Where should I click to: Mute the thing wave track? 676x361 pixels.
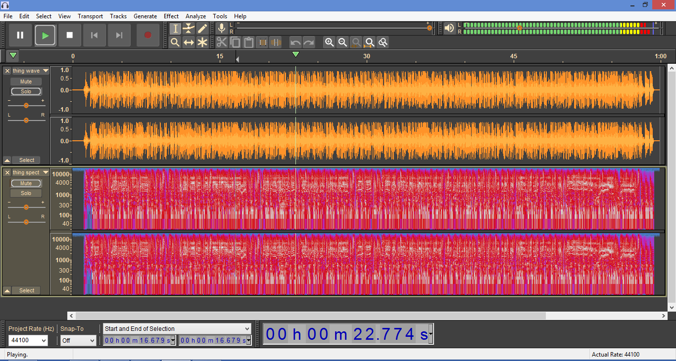coord(26,81)
